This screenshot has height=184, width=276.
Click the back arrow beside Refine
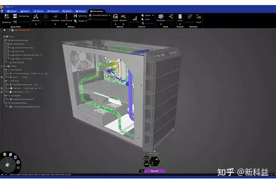[x=142, y=171]
